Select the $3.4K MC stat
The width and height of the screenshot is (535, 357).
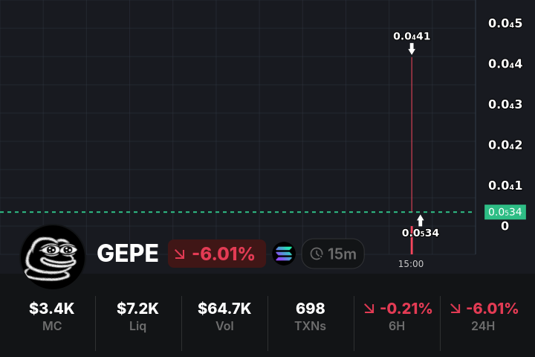[x=52, y=316]
